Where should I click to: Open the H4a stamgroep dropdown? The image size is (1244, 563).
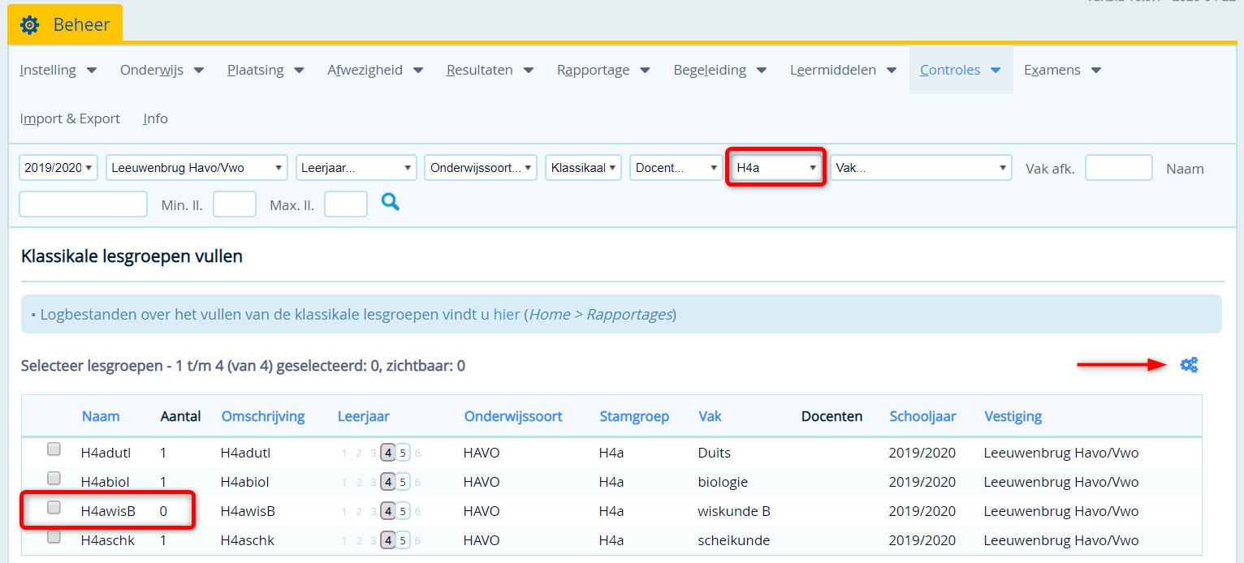click(x=776, y=168)
